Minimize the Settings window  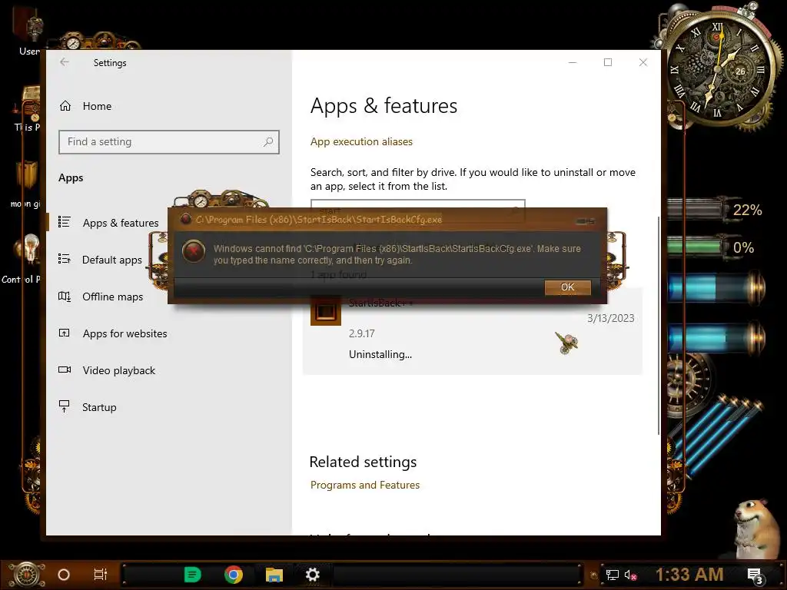pos(573,62)
